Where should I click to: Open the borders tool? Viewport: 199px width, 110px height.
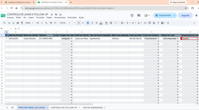(111, 23)
